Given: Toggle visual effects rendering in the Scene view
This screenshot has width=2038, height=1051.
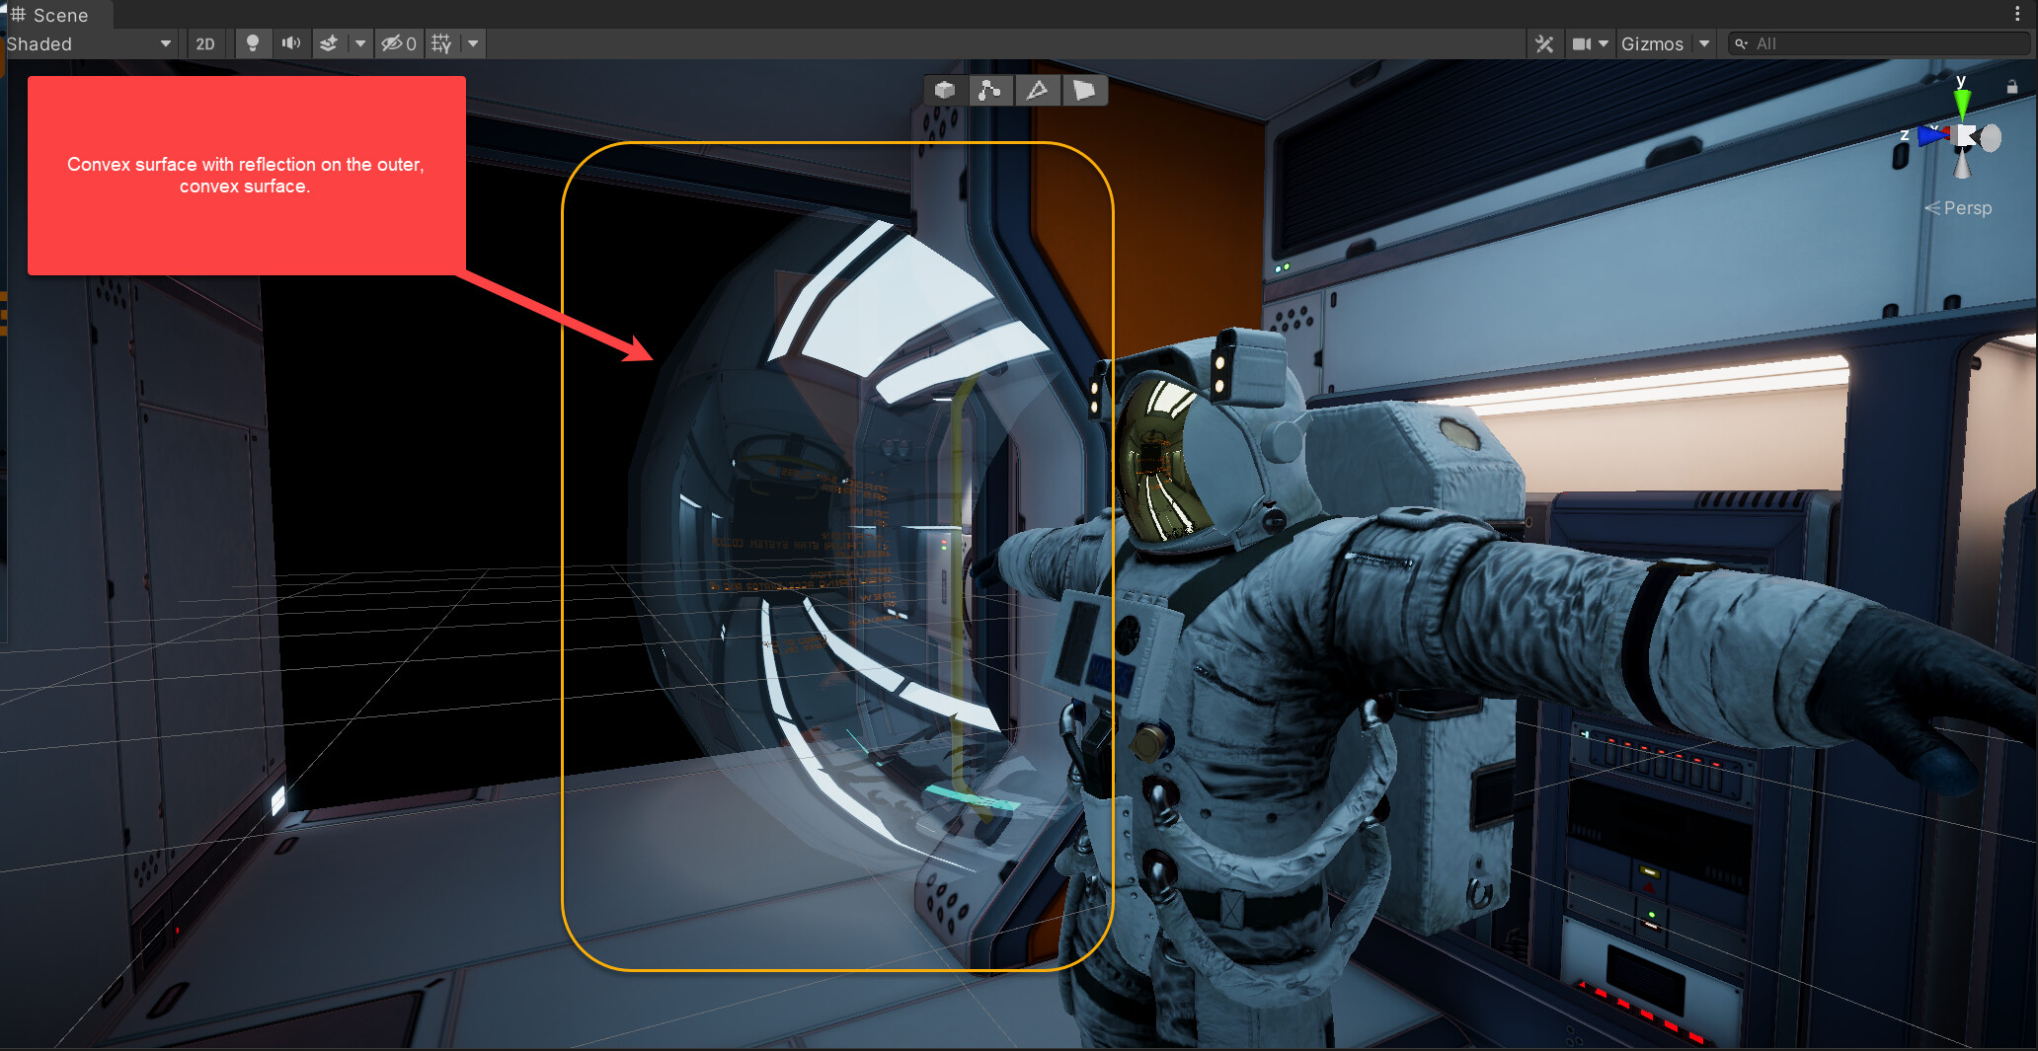Looking at the screenshot, I should (328, 43).
